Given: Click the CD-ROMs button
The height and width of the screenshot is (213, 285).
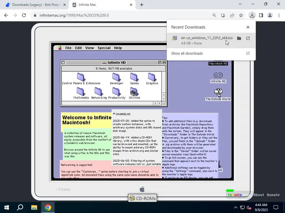Looking at the screenshot, I should [x=142, y=198].
